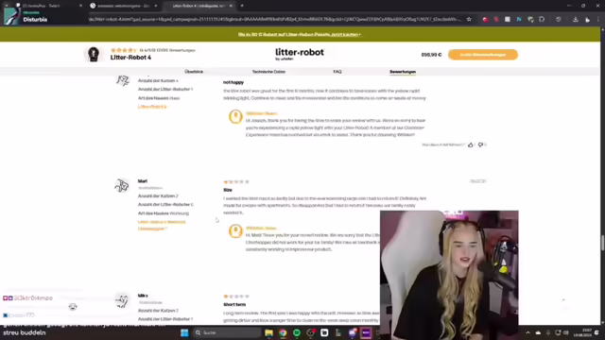Select the Bewertungen tab
This screenshot has width=605, height=340.
(x=403, y=72)
